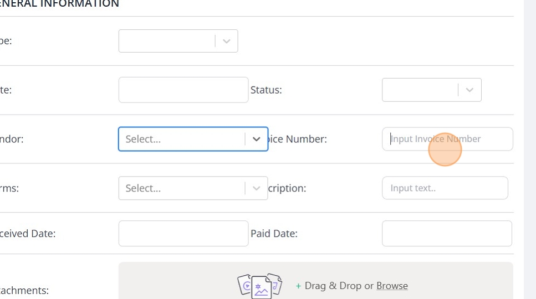Focus the Date input field

[x=183, y=90]
